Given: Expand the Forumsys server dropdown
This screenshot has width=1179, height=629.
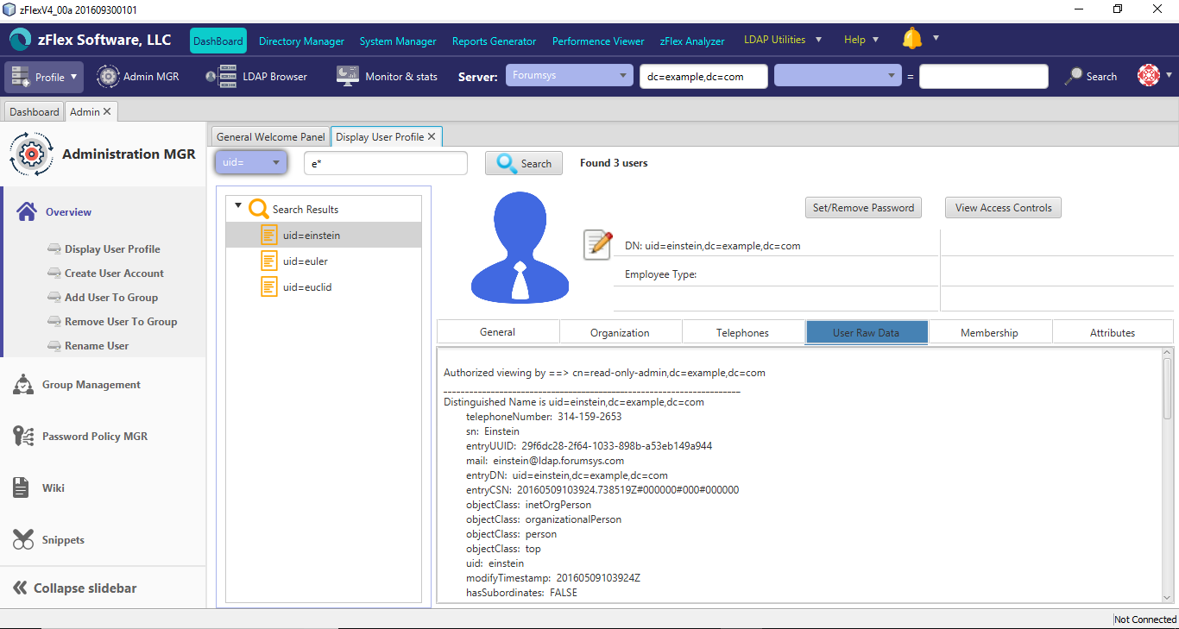Looking at the screenshot, I should (x=570, y=76).
